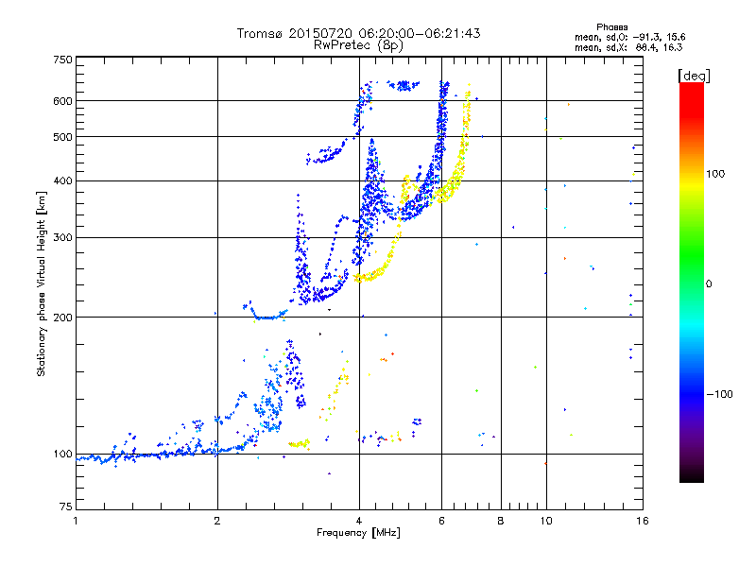
Task: Click the flat blue trace at 200 km
Action: (270, 318)
